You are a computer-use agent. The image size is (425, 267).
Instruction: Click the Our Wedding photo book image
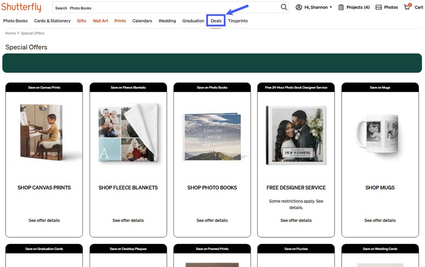pyautogui.click(x=296, y=135)
